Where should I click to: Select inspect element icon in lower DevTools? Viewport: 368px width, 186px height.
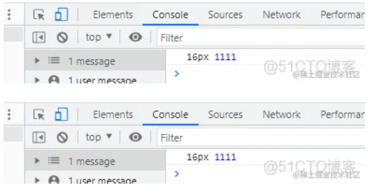39,114
